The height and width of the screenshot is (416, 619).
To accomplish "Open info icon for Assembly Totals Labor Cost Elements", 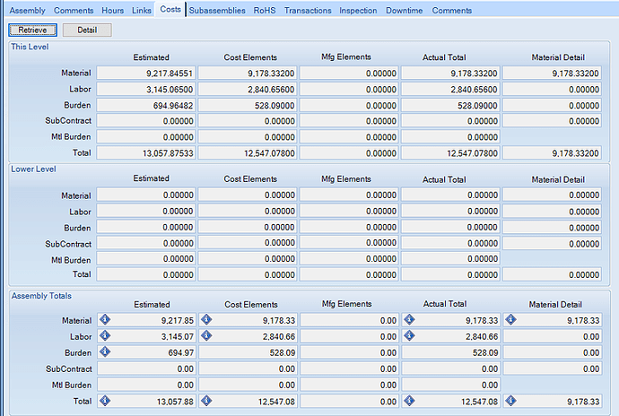I will tap(206, 335).
